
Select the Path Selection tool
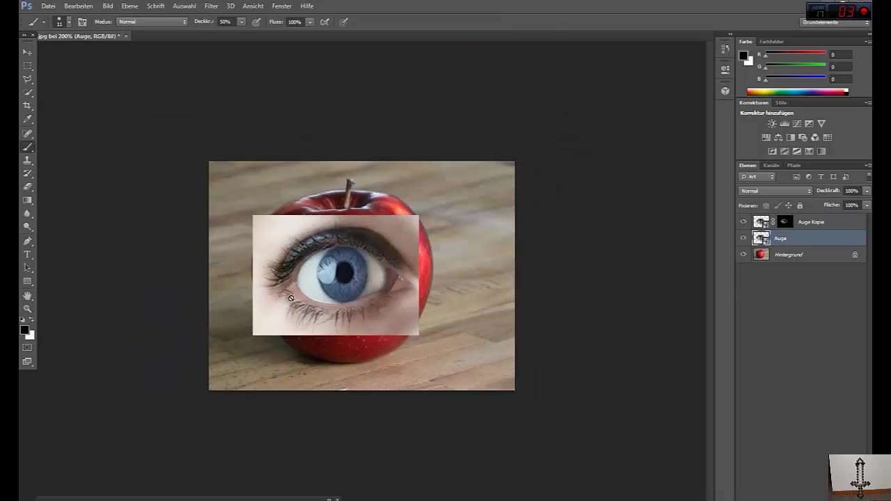click(x=28, y=268)
